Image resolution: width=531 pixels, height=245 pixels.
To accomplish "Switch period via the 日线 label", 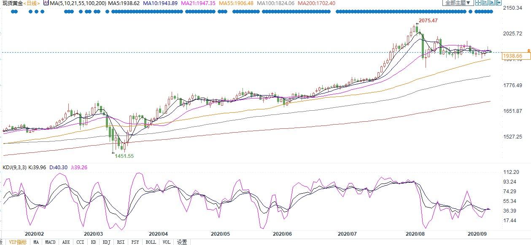I will pyautogui.click(x=31, y=3).
